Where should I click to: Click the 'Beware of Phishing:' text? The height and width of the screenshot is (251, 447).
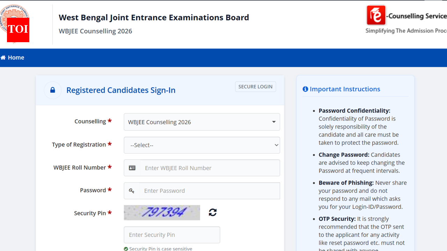(x=346, y=183)
